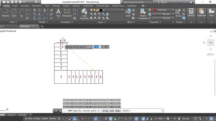Toggle grid display in status bar
Image resolution: width=216 pixels, height=121 pixels.
pos(59,119)
